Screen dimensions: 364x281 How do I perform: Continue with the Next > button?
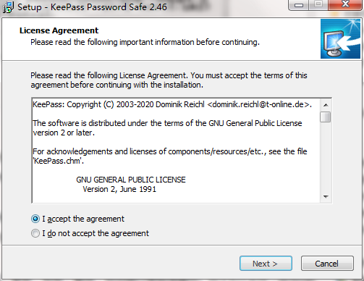(x=266, y=264)
